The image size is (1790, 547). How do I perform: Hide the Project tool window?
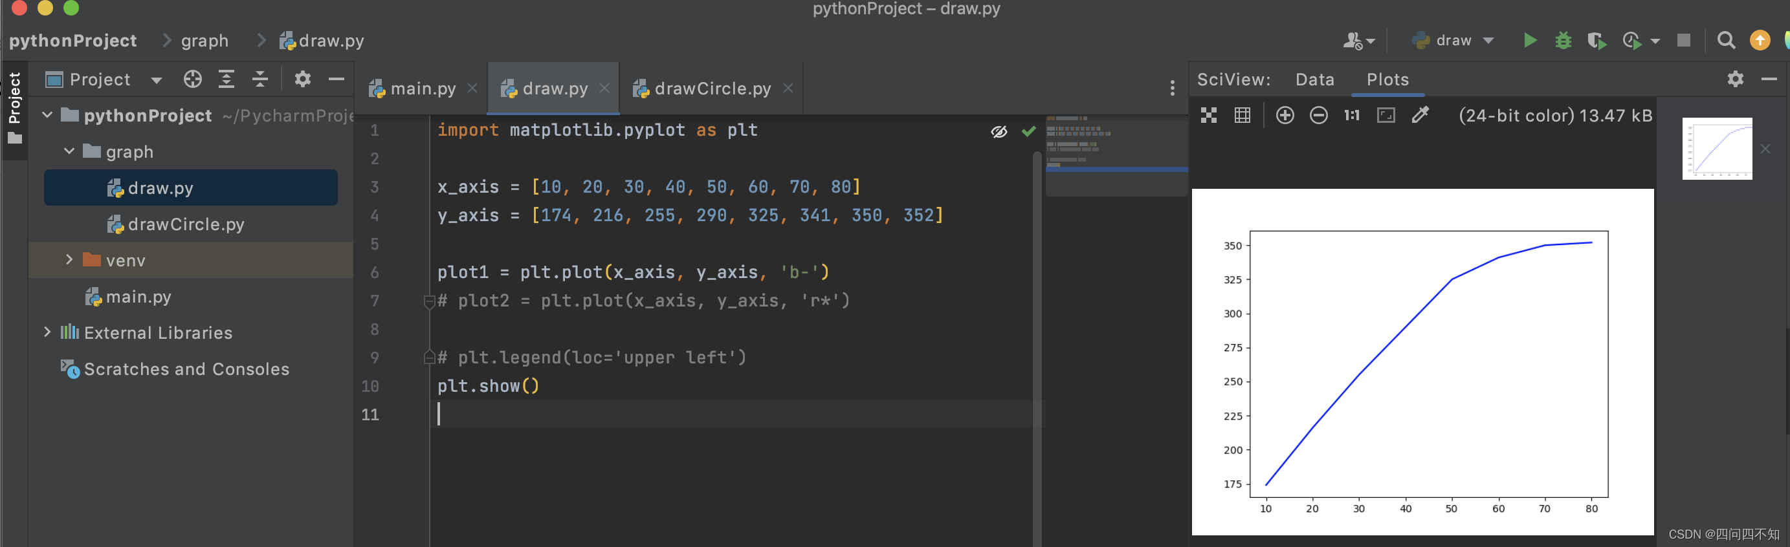337,79
